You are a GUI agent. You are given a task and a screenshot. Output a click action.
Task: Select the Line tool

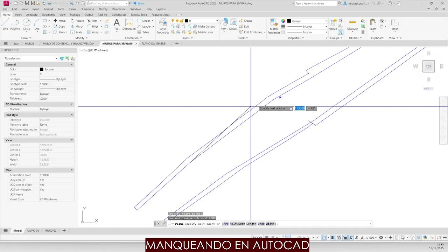click(5, 24)
